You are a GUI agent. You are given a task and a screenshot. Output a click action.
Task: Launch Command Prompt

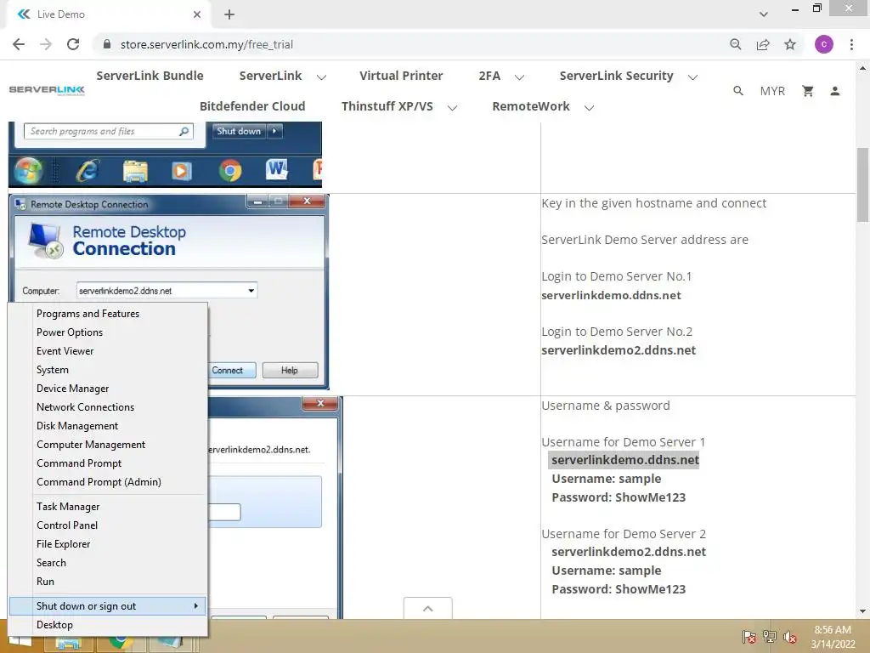[108, 463]
